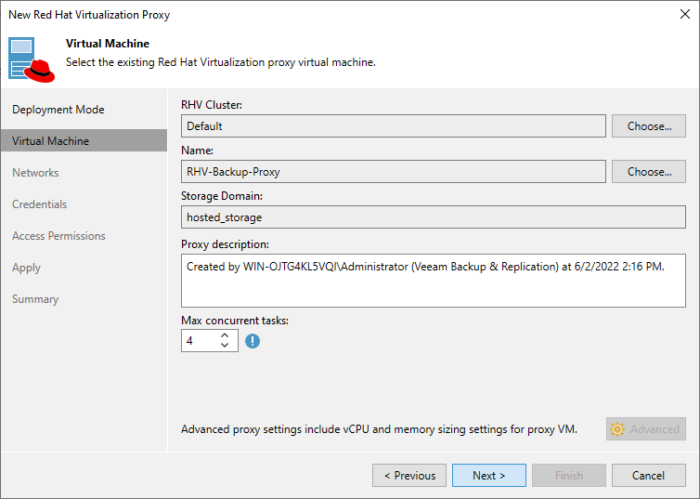Cancel the proxy wizard
The image size is (700, 499).
(648, 476)
